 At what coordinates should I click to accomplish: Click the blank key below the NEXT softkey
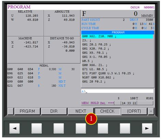[x=81, y=128]
